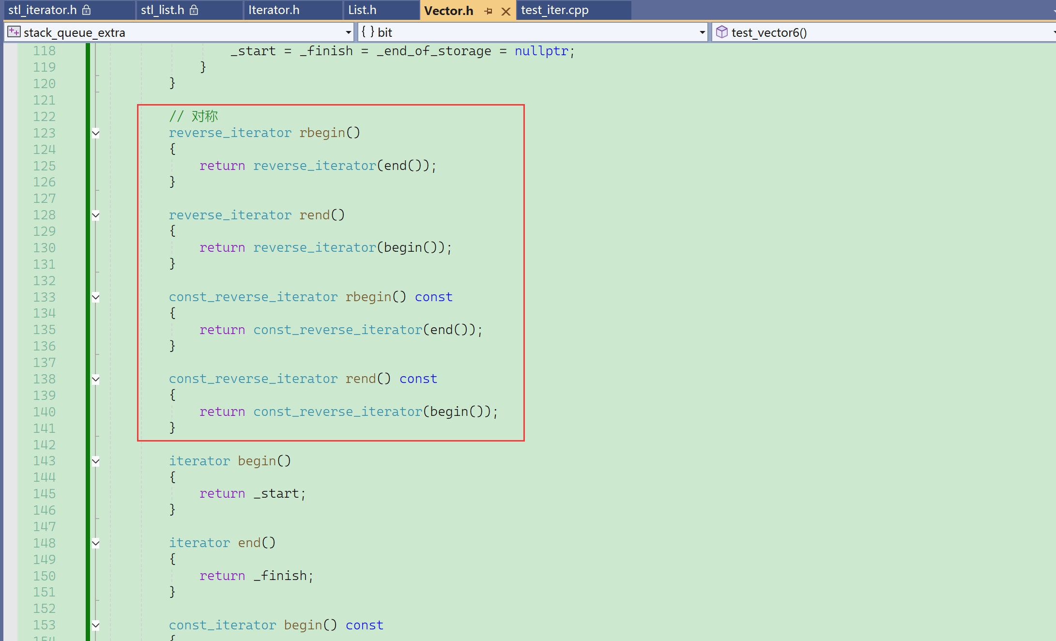Click the cube icon beside test_vector6()

[721, 32]
